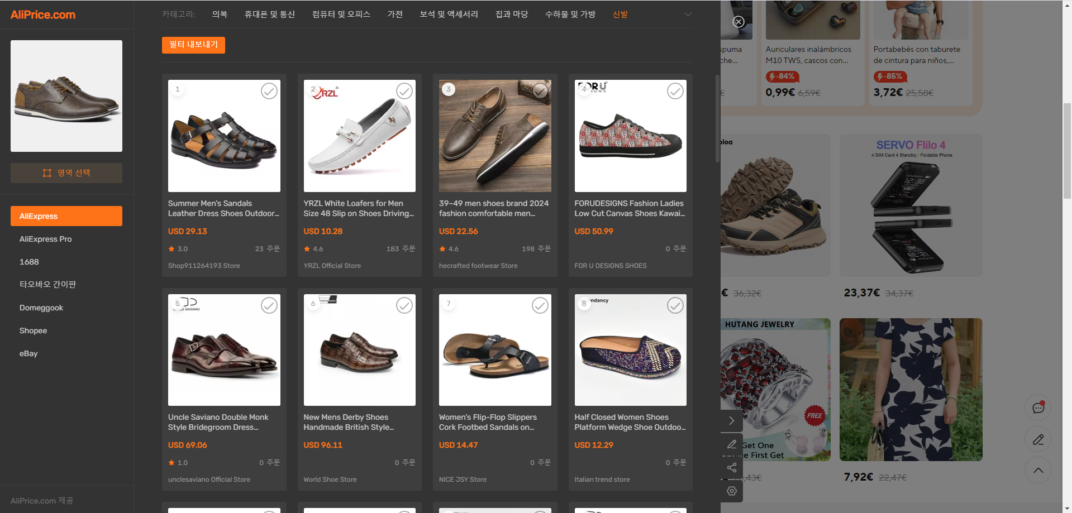1072x513 pixels.
Task: Open 39-49 men shoes product image
Action: pyautogui.click(x=495, y=136)
